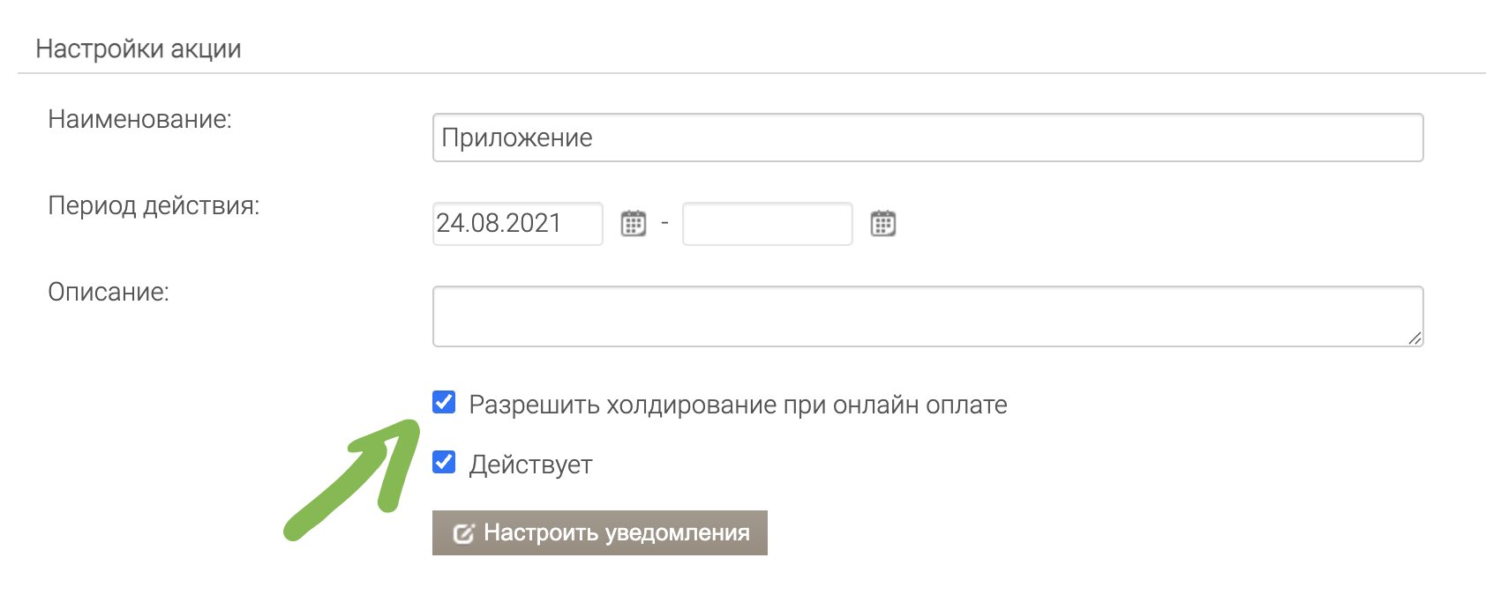Click the Описание: field label
The height and width of the screenshot is (610, 1486).
coord(109,292)
